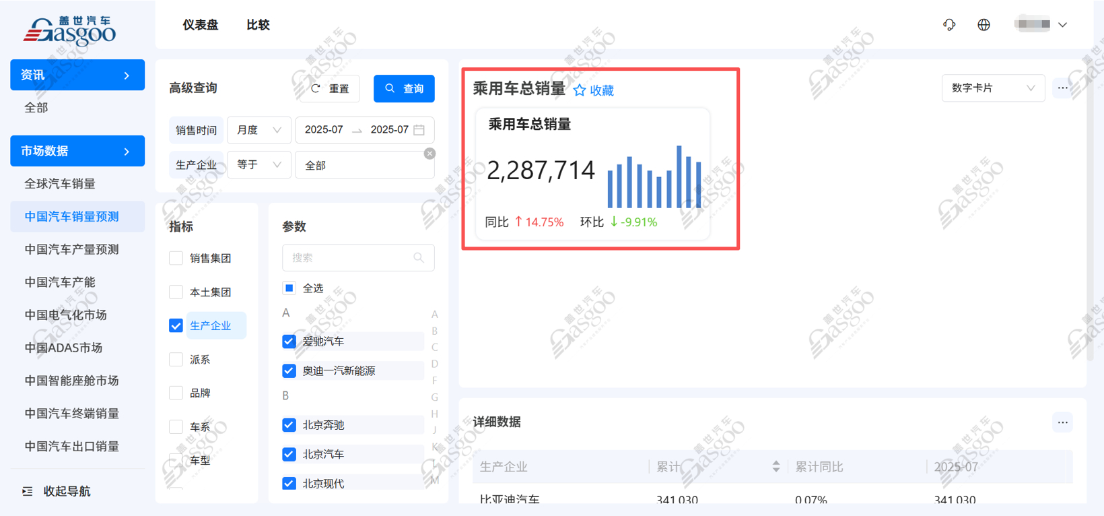Uncheck 北京奔驰
1104x516 pixels.
point(289,425)
